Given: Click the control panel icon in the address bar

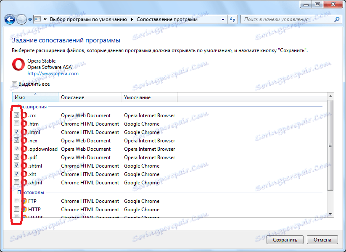Looking at the screenshot, I should pos(38,19).
